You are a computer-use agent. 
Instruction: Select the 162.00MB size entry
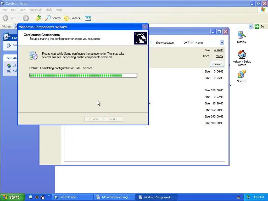(214, 110)
